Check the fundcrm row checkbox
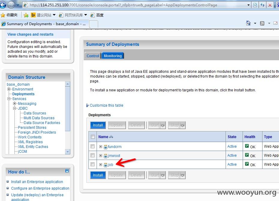This screenshot has height=201, width=279. 92,146
